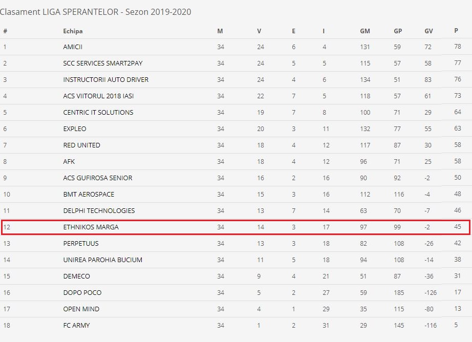Click the P points column header

(x=456, y=30)
